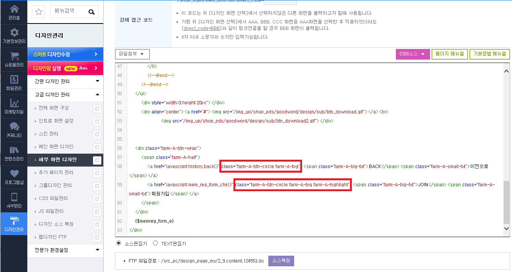
Task: Expand 전문가 환경설정 section
Action: point(65,250)
